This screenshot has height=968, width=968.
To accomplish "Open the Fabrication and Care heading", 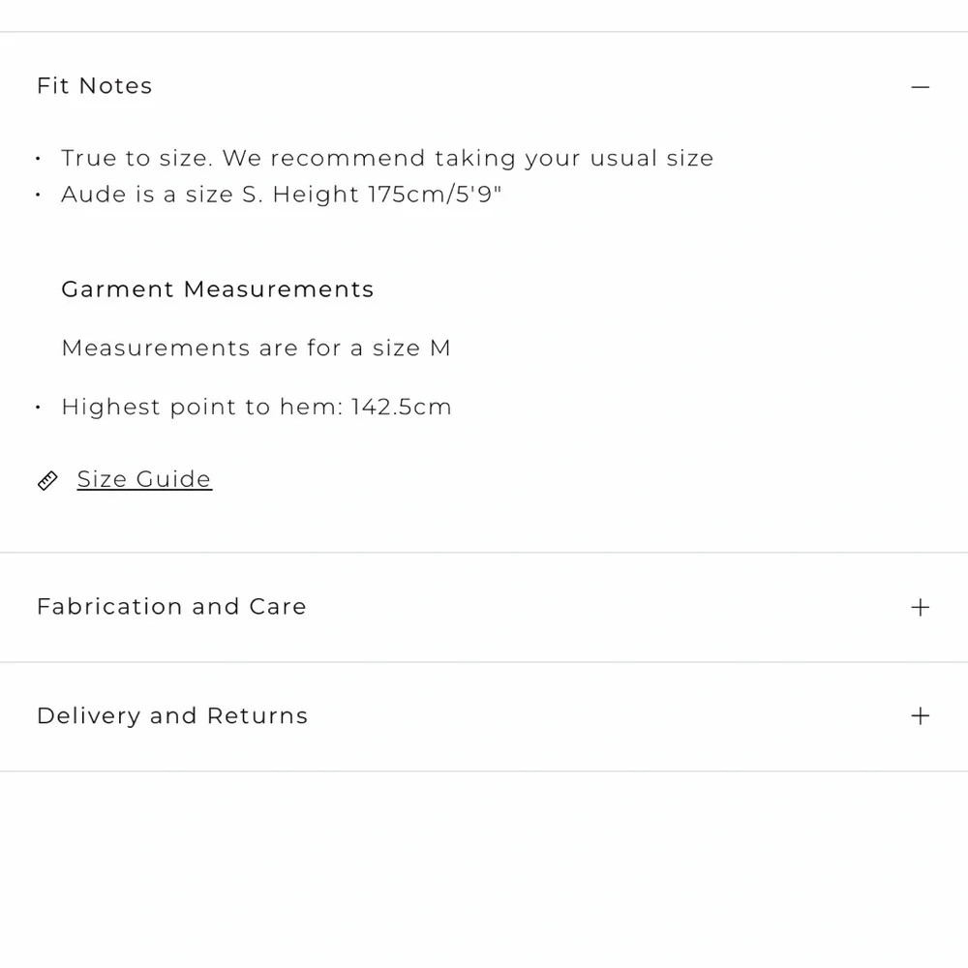I will [x=171, y=607].
